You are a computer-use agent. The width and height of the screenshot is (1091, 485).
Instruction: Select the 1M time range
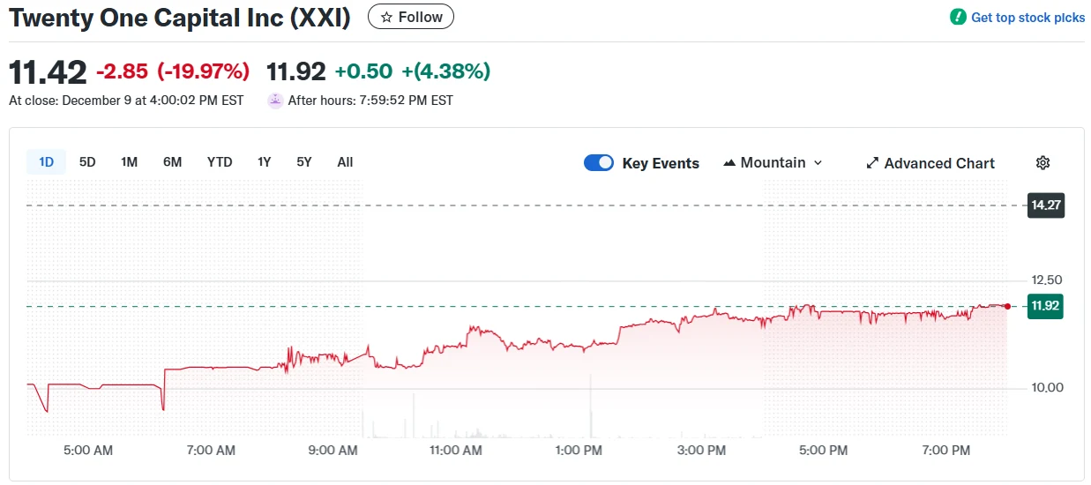pos(129,162)
